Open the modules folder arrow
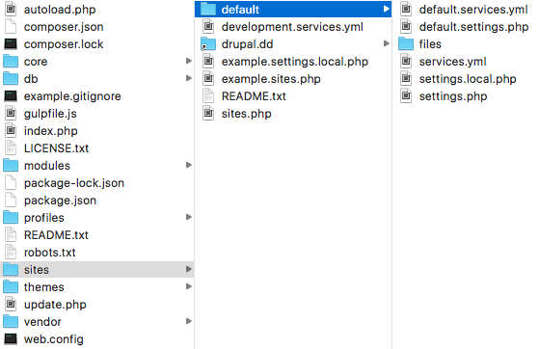 click(189, 165)
